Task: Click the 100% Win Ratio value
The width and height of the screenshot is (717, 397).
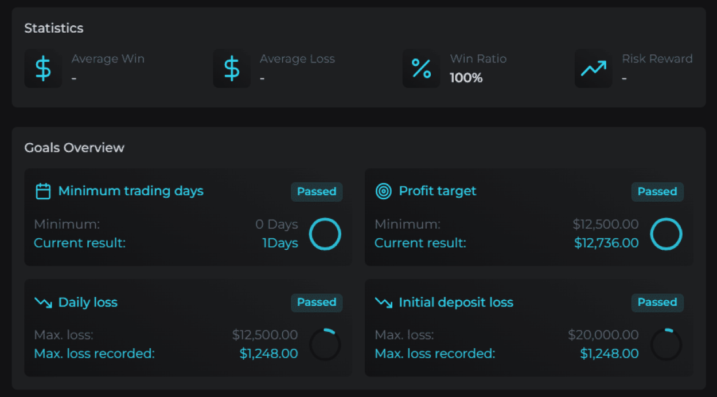Action: coord(466,78)
